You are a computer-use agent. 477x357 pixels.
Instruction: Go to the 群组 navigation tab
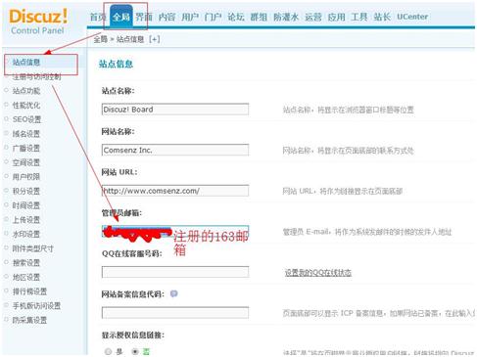(x=259, y=17)
